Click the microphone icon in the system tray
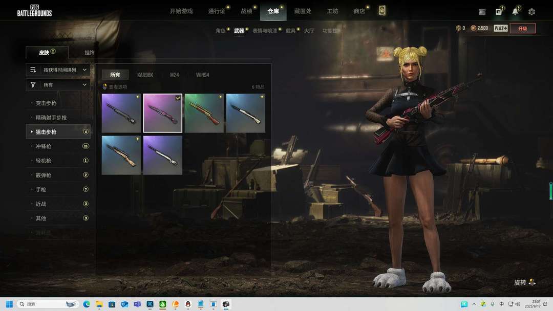 [493, 304]
